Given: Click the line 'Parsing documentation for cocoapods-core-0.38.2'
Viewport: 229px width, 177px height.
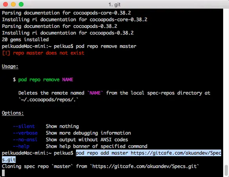Looking at the screenshot, I should (66, 13).
